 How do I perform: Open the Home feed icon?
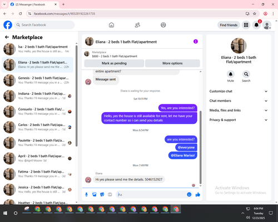click(111, 25)
